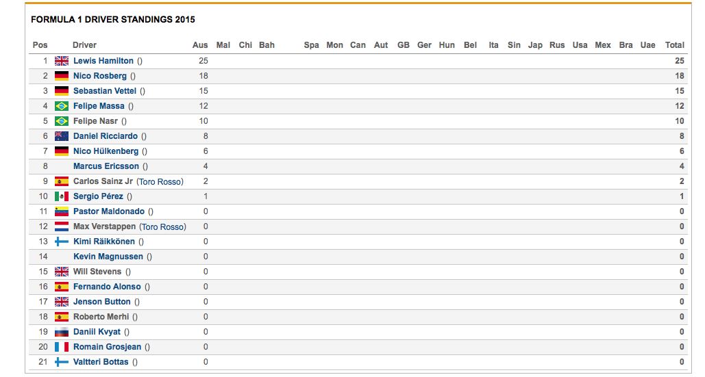Click the Dutch flag next to Max Verstappen
The image size is (705, 377).
pyautogui.click(x=62, y=226)
